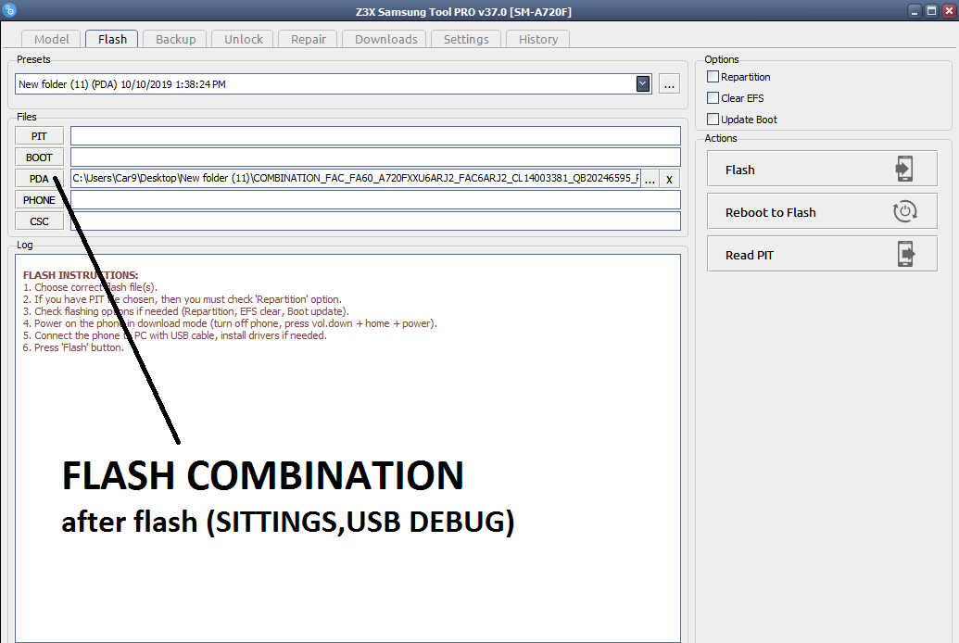959x643 pixels.
Task: Click the PIT file button
Action: tap(39, 136)
